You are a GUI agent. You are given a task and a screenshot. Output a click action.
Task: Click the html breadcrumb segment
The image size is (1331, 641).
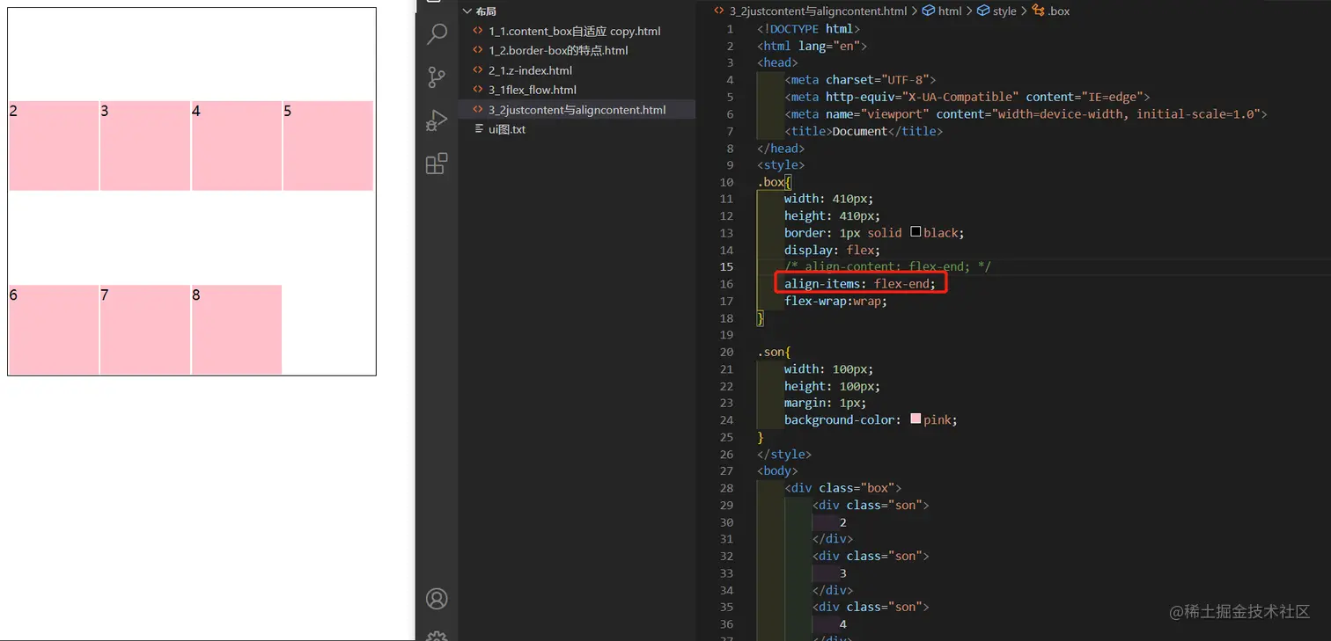(x=942, y=11)
